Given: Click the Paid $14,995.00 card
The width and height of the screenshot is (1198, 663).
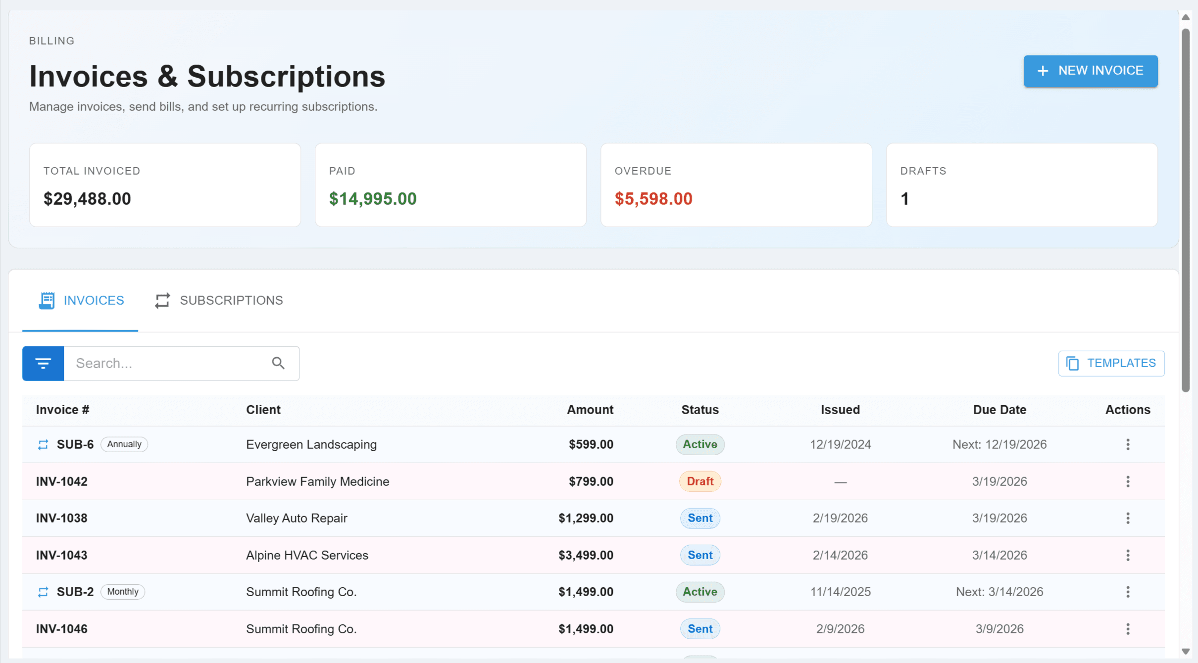Looking at the screenshot, I should [451, 185].
